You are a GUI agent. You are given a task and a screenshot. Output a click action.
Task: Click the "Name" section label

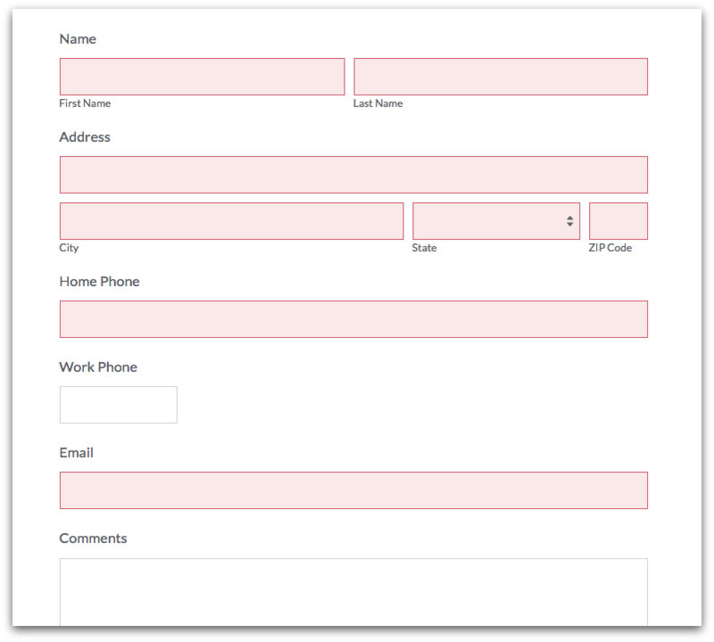coord(78,39)
